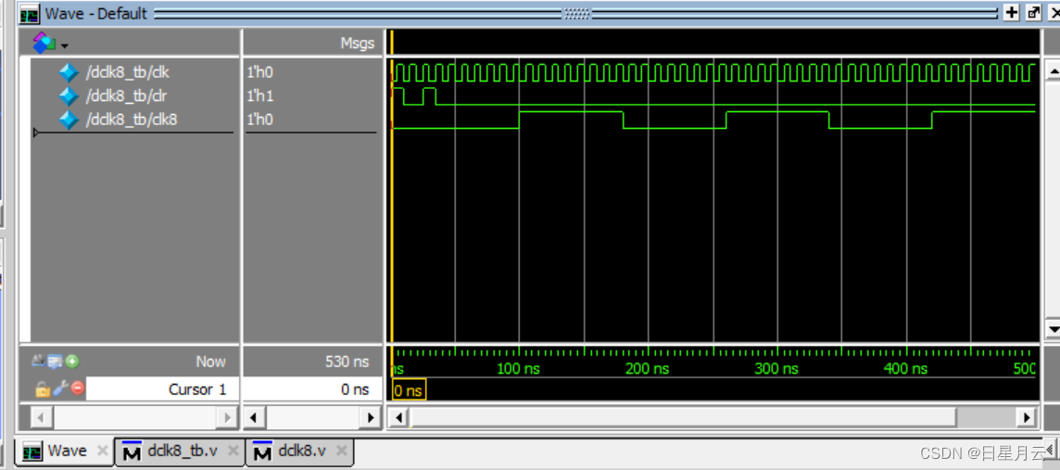Click the edit grid and timeline icon
The height and width of the screenshot is (470, 1060).
pos(56,362)
